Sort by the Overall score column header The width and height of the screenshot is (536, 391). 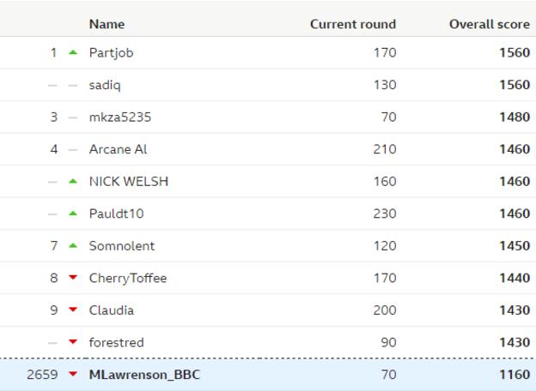(490, 24)
